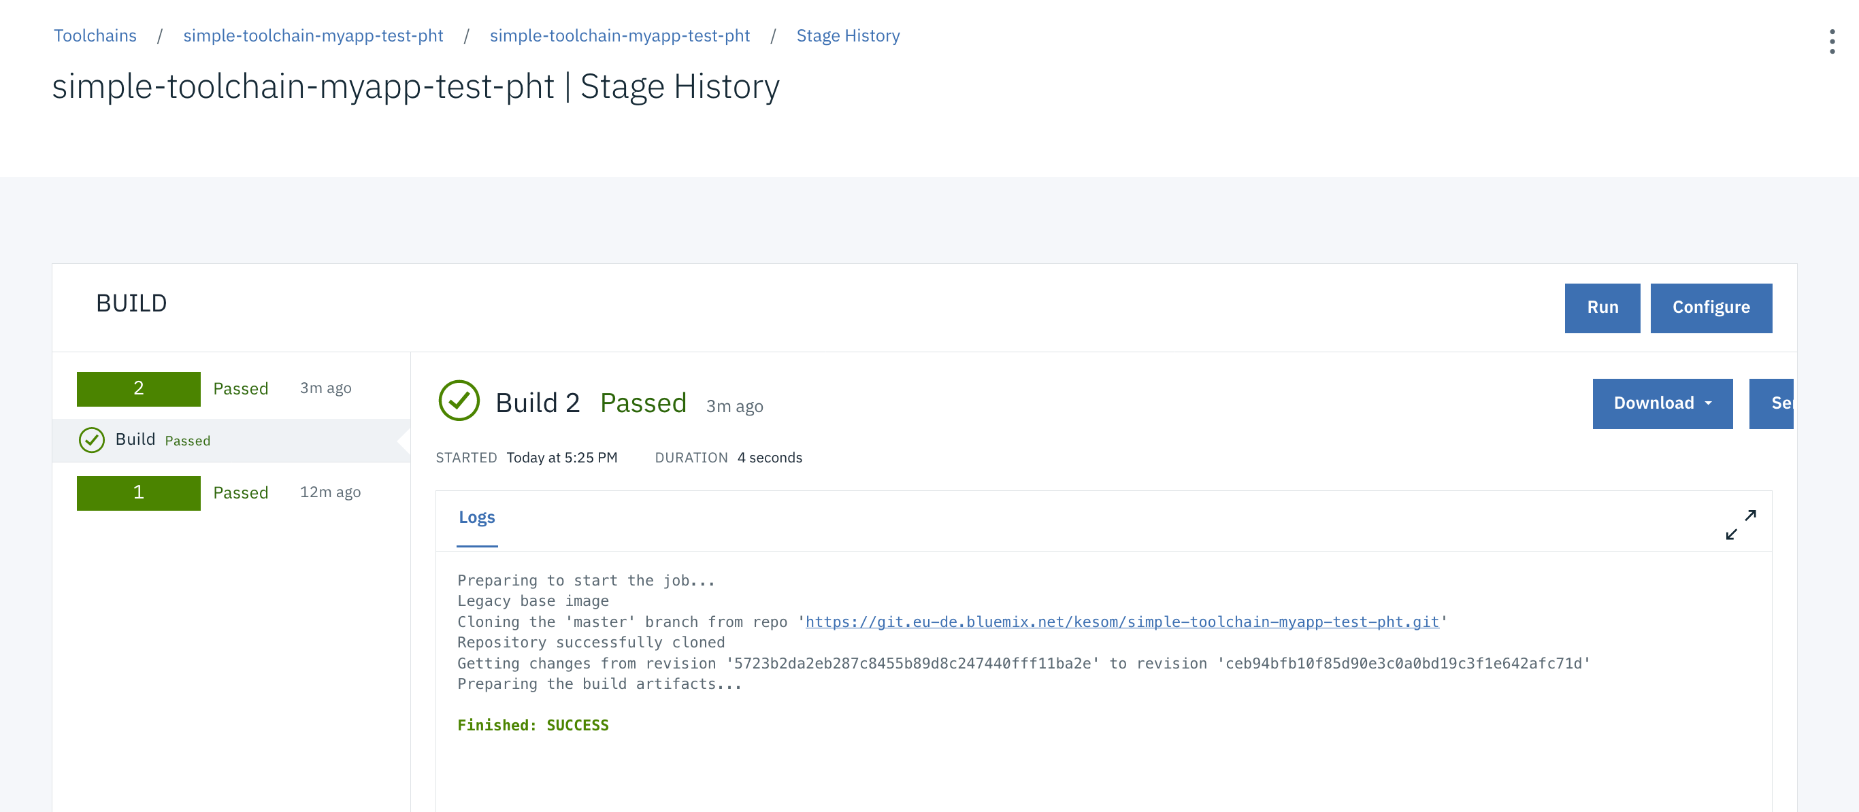Click the Build 2 passed checkmark icon
The height and width of the screenshot is (812, 1859).
pyautogui.click(x=459, y=401)
